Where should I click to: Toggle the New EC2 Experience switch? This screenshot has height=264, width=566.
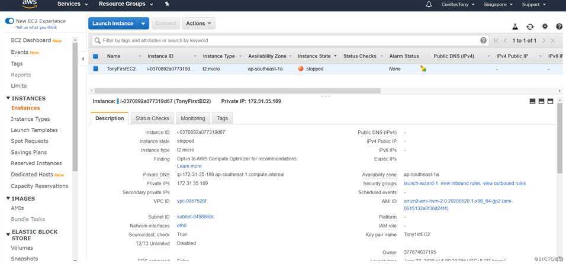tap(9, 21)
